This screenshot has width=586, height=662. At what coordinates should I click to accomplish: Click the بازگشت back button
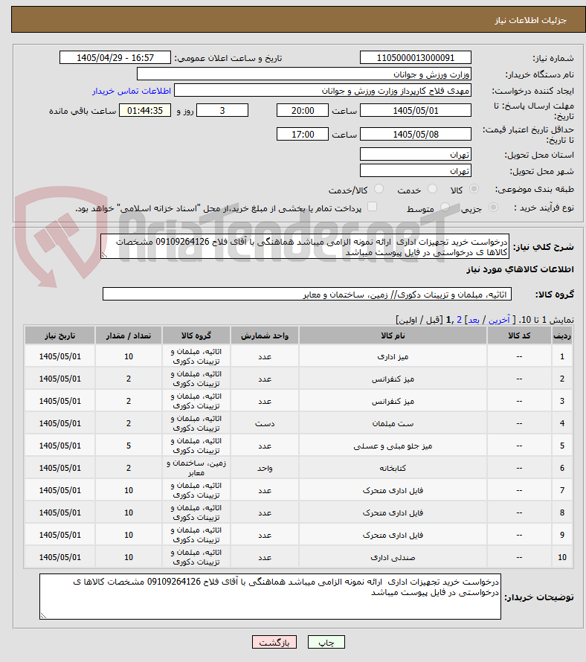(274, 642)
